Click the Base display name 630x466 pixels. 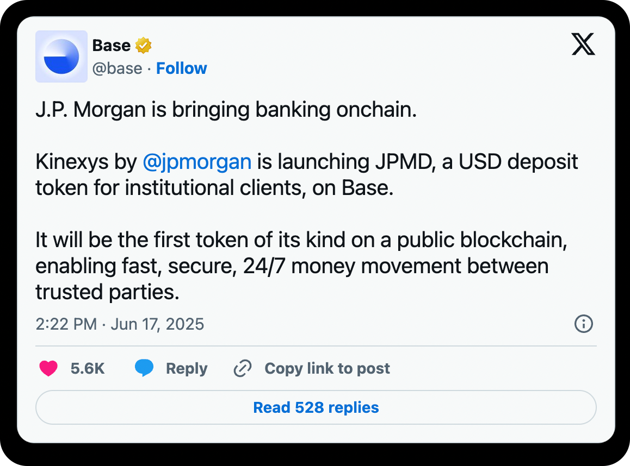(x=112, y=46)
